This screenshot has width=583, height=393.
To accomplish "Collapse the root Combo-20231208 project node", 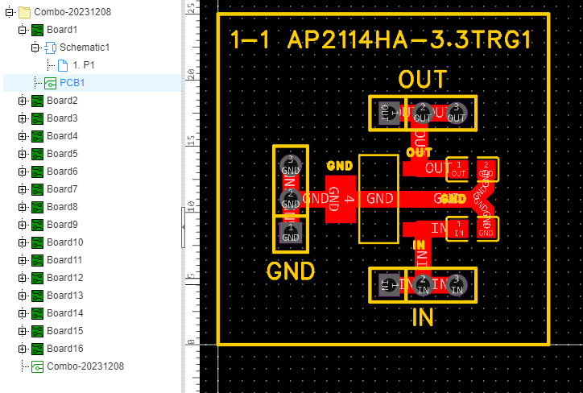I will (x=9, y=12).
